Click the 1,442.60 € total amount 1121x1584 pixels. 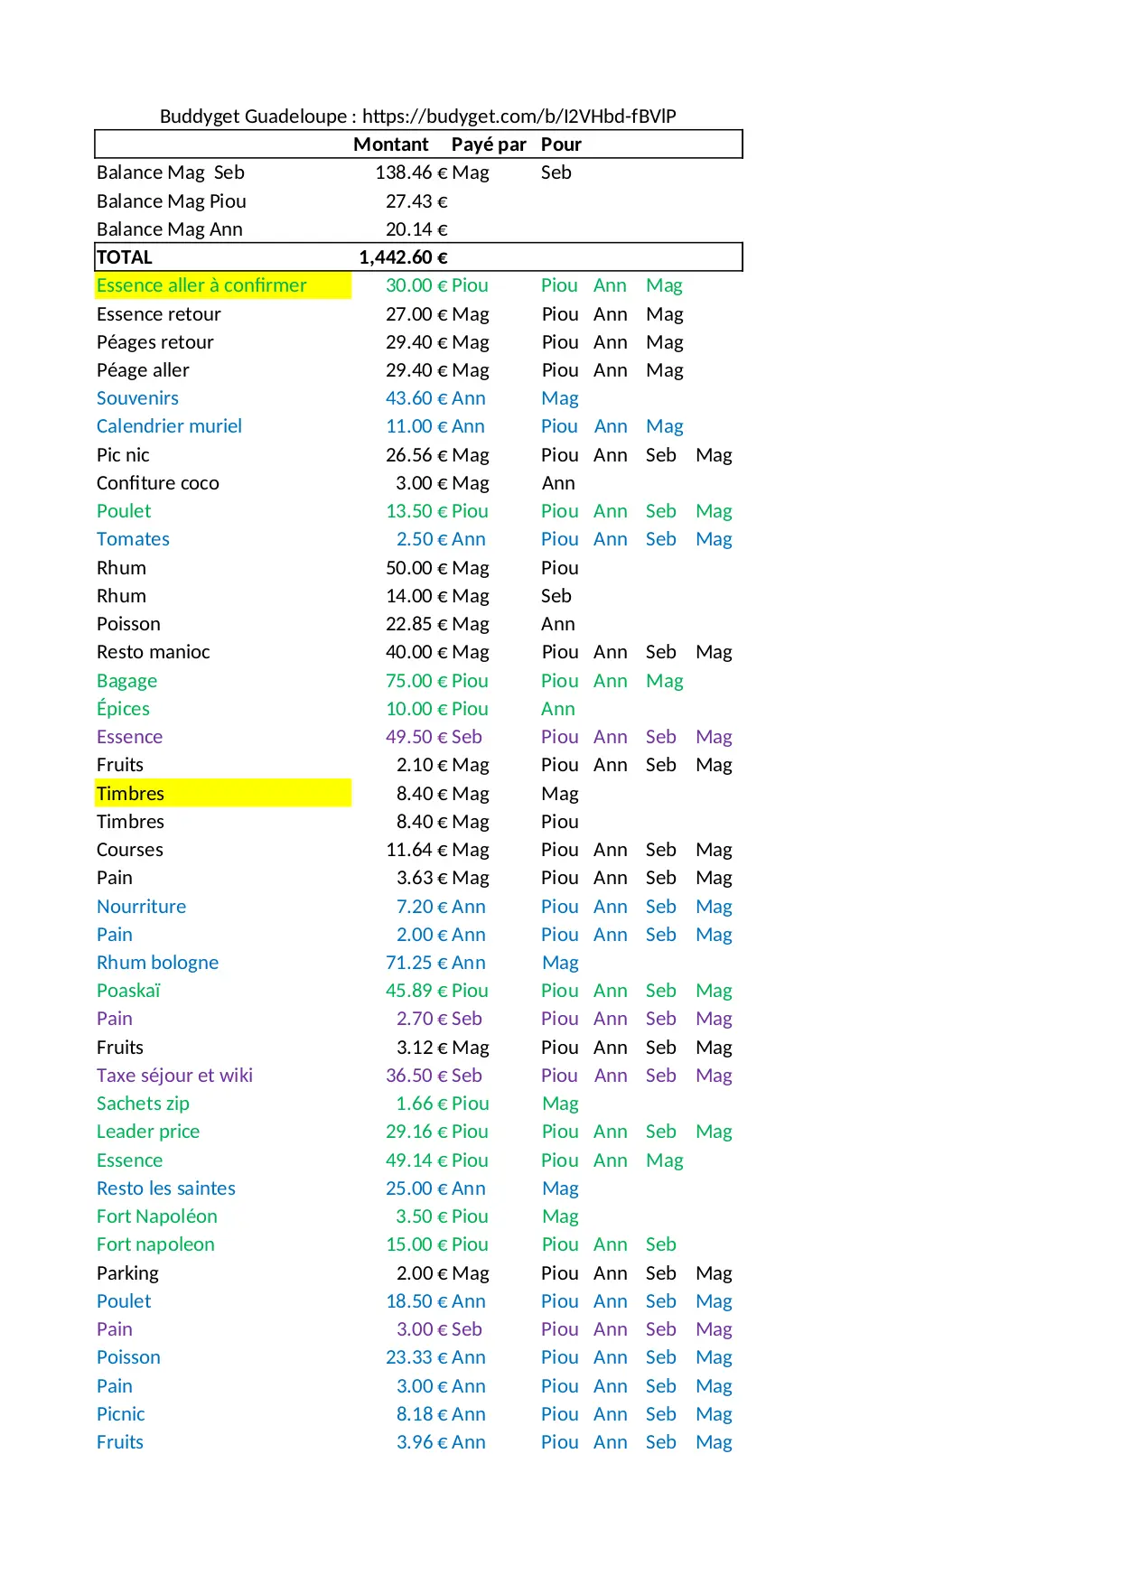coord(403,257)
